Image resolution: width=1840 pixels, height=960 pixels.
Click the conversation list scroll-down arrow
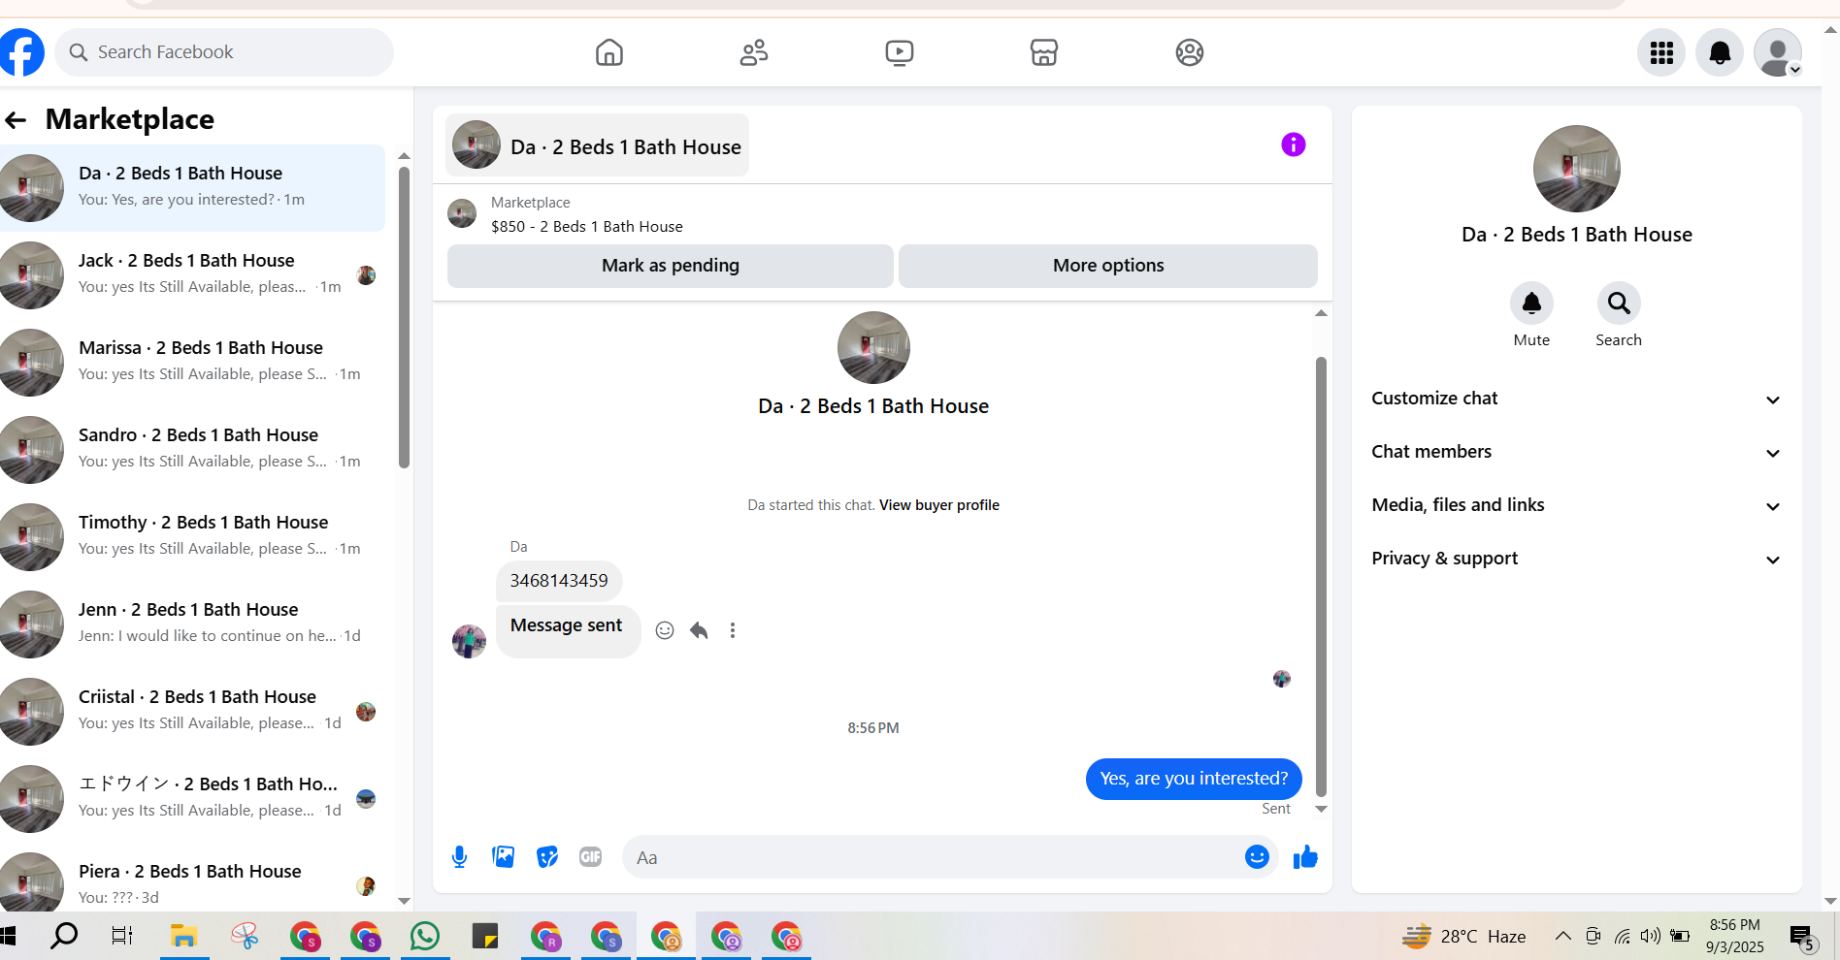click(404, 901)
